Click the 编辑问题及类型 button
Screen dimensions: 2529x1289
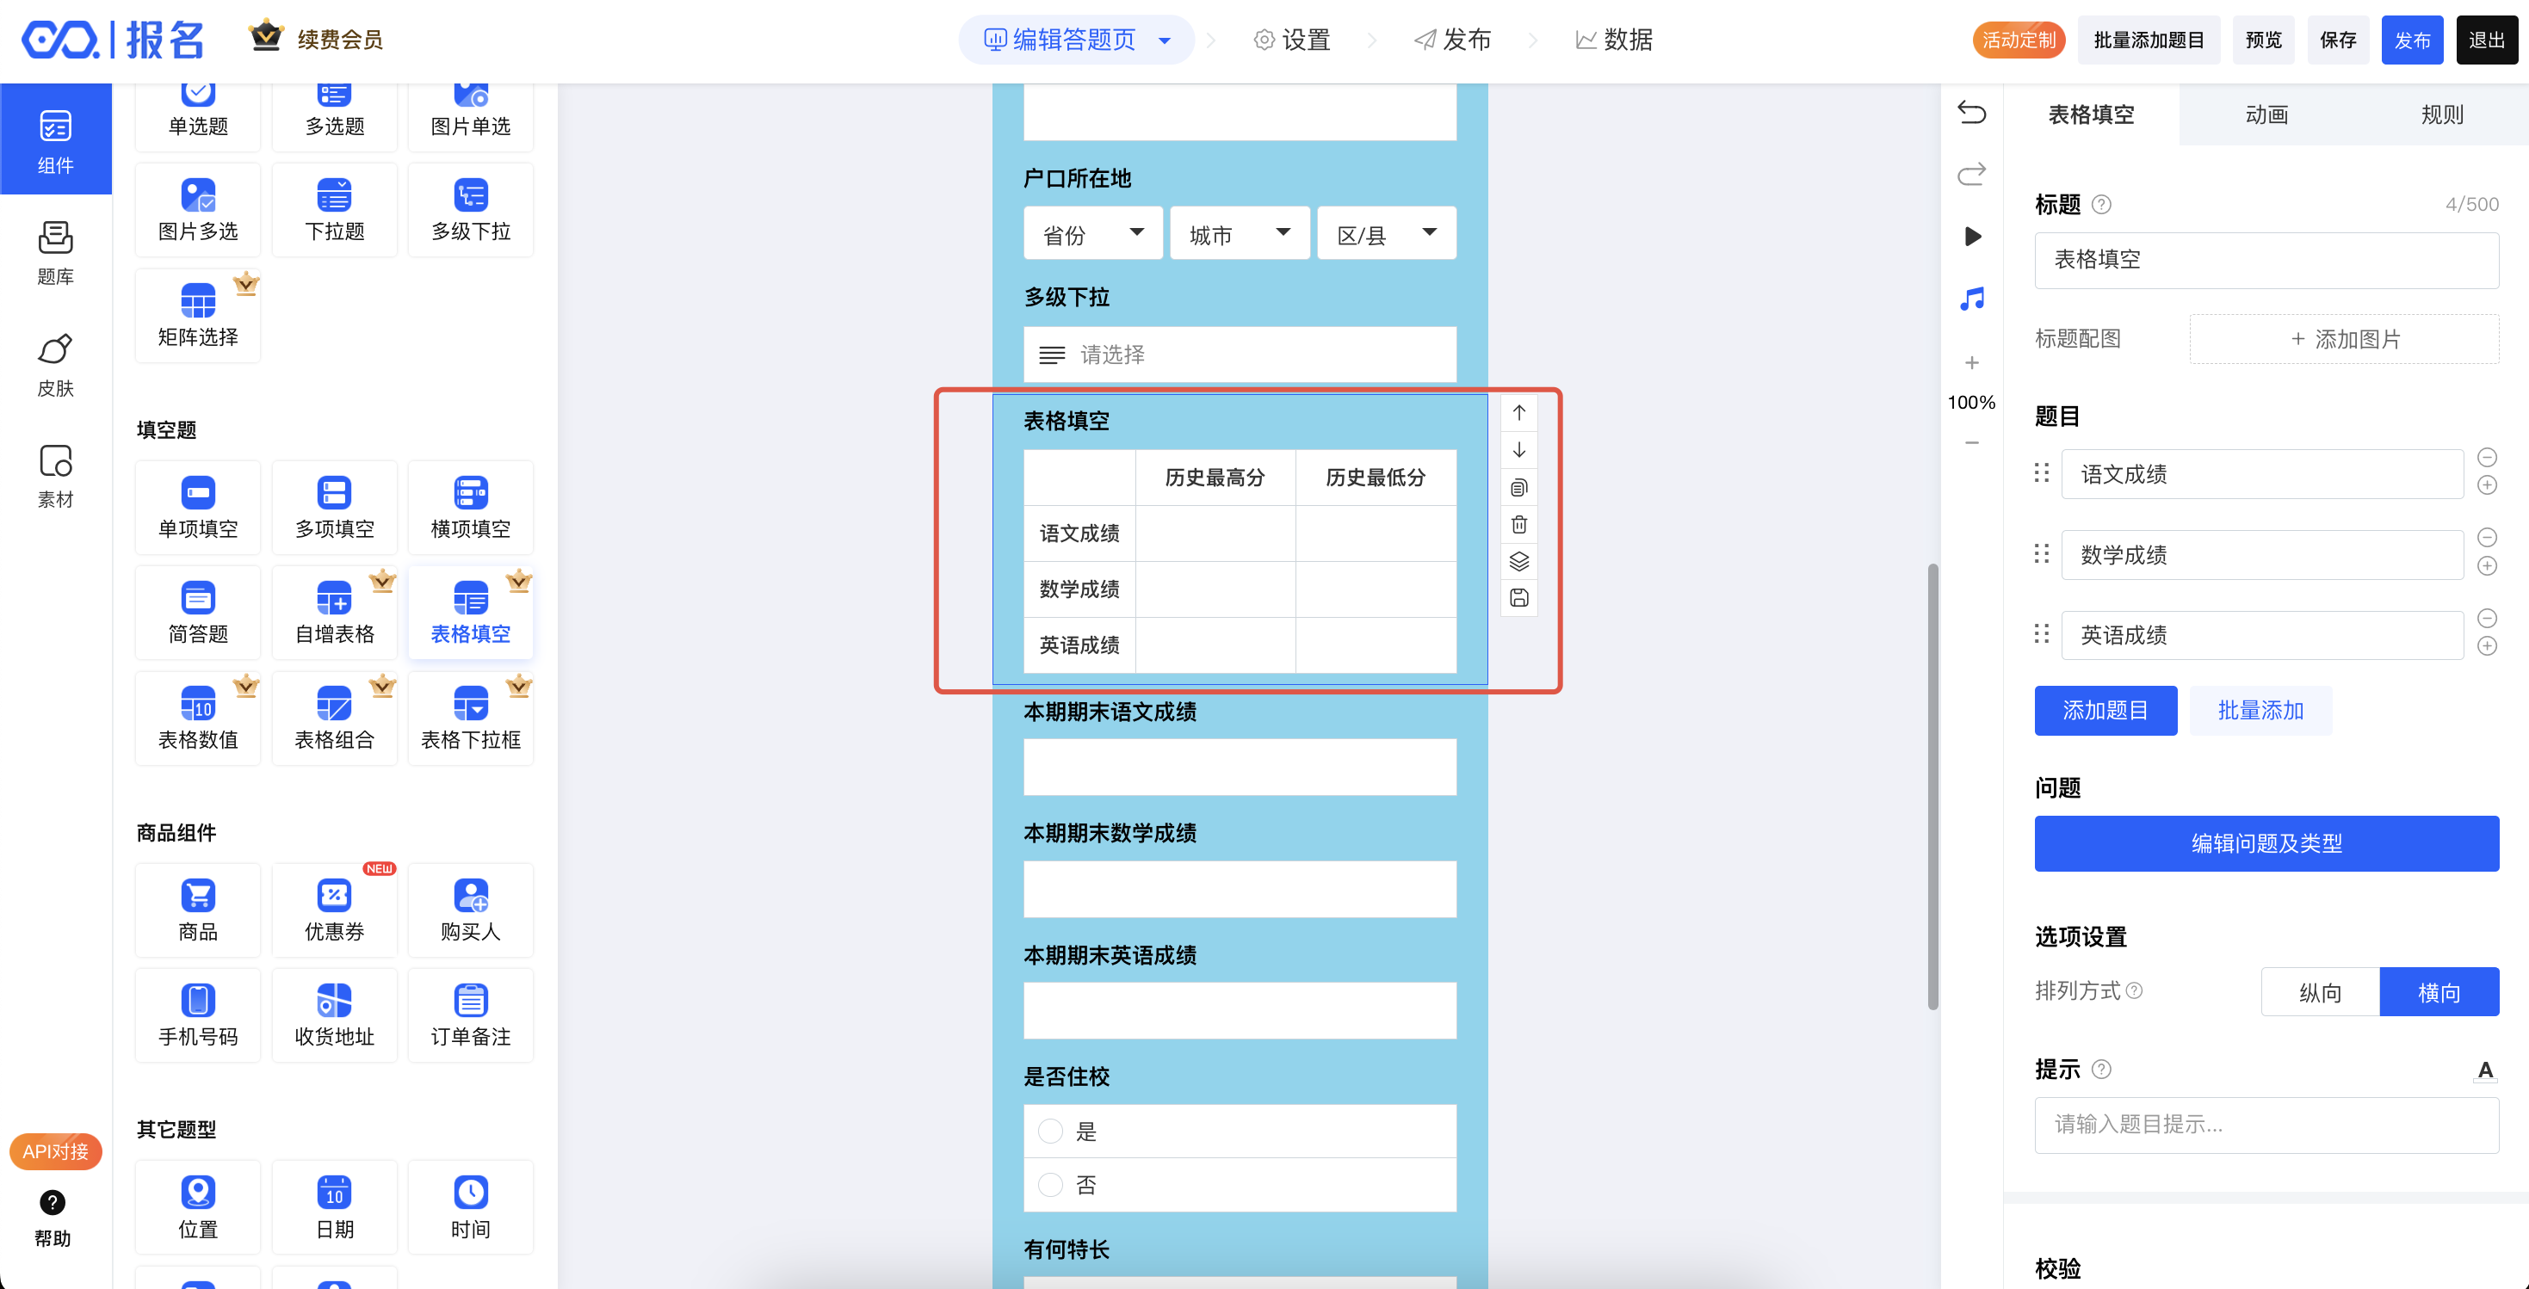2266,843
